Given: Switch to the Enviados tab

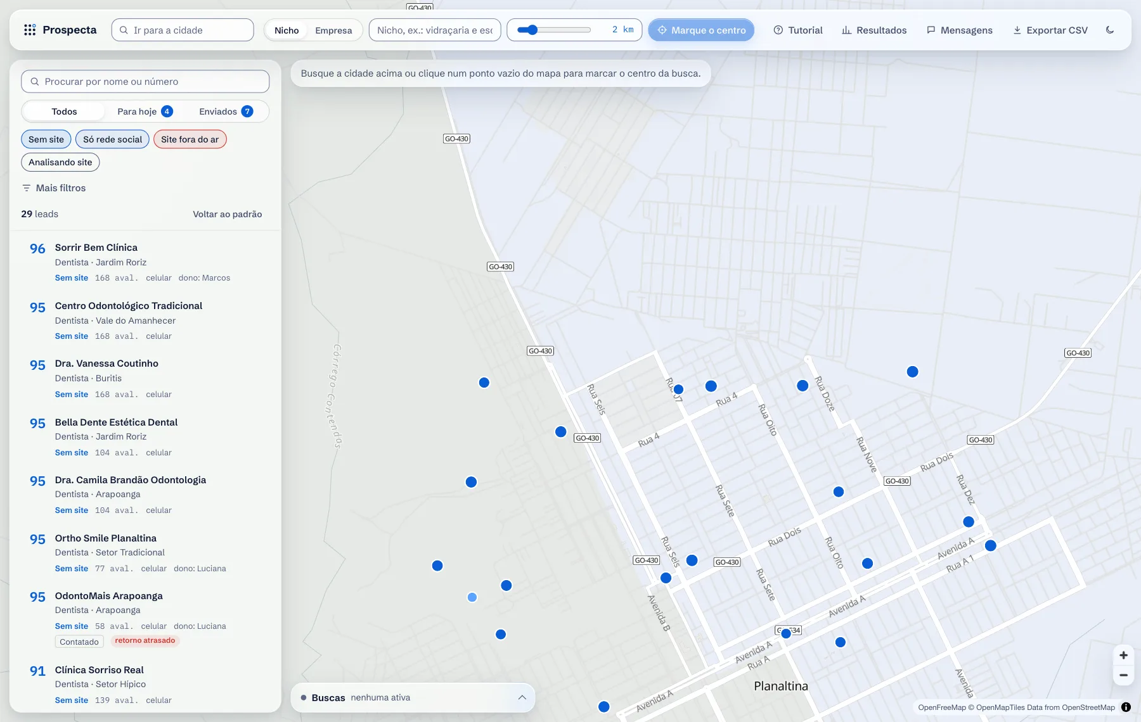Looking at the screenshot, I should (226, 111).
